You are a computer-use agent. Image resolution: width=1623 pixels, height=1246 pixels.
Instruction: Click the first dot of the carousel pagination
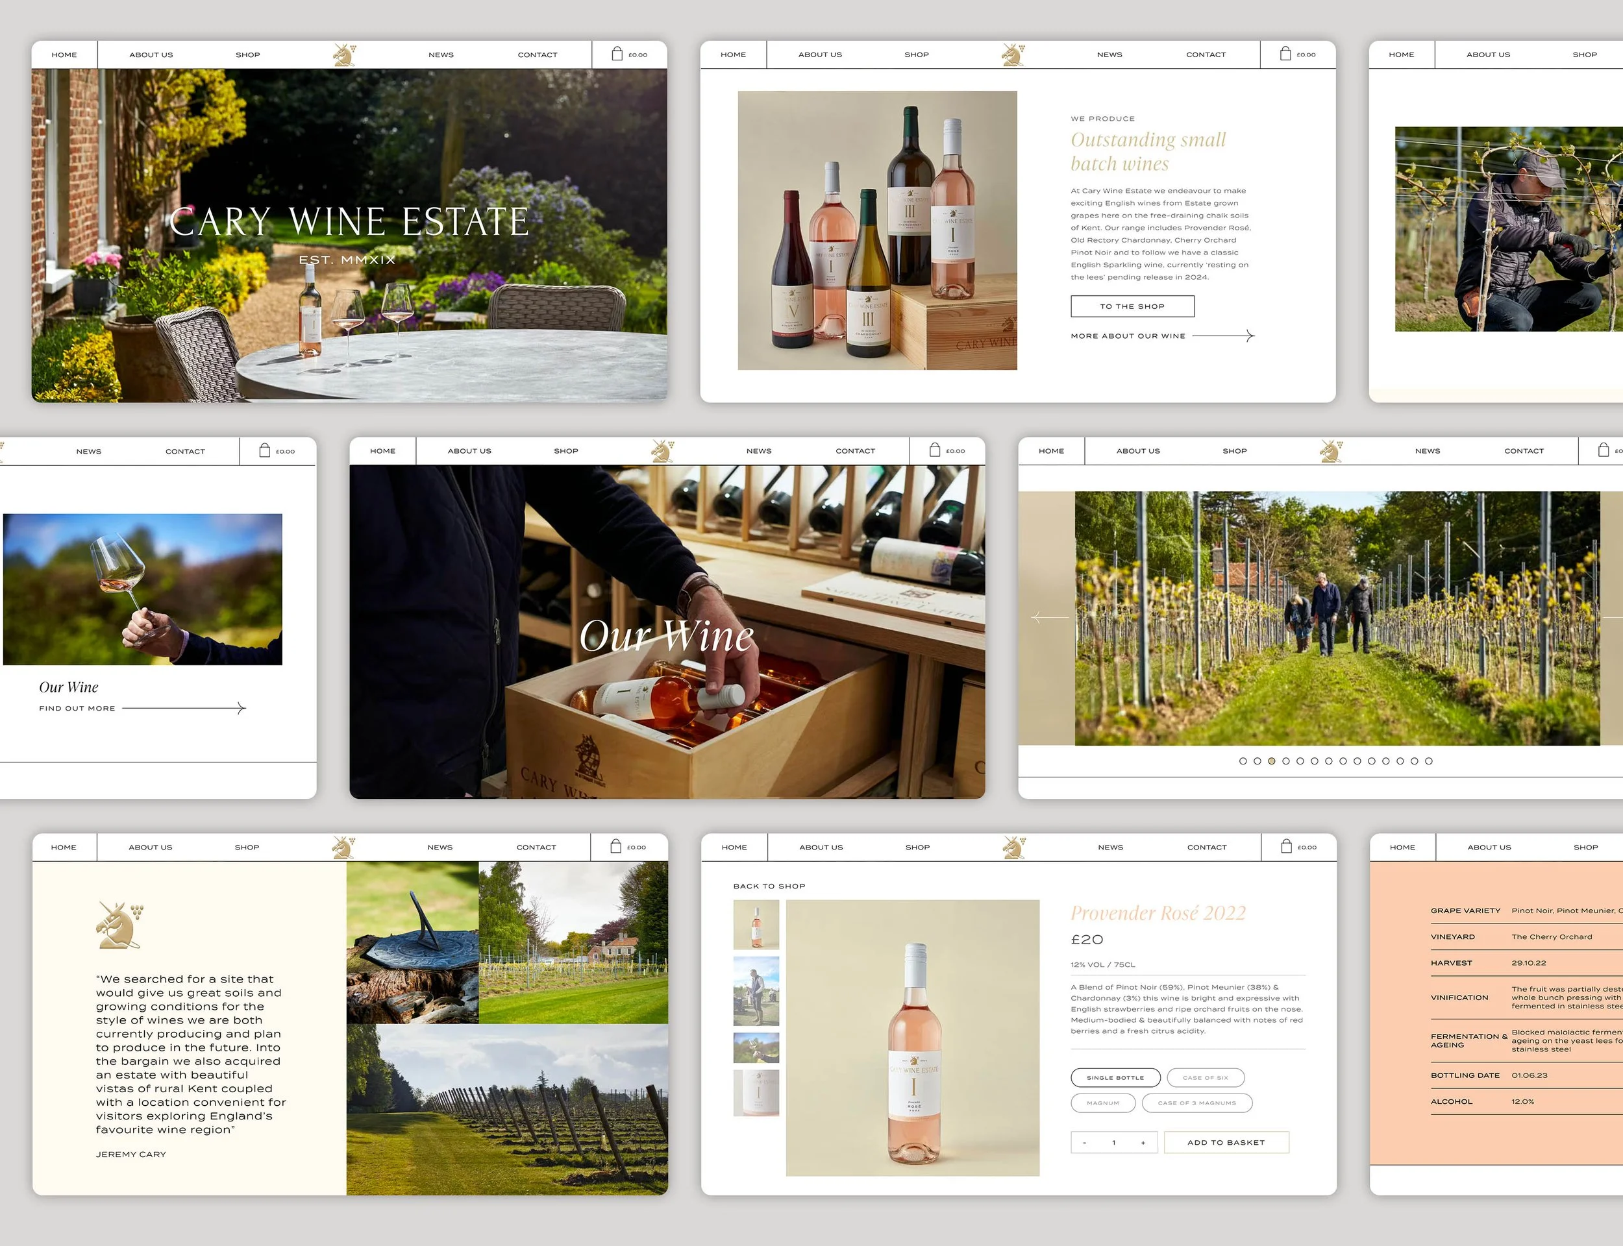pyautogui.click(x=1243, y=761)
